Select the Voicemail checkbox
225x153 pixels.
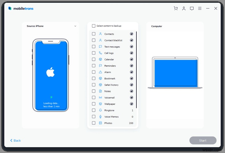point(93,98)
